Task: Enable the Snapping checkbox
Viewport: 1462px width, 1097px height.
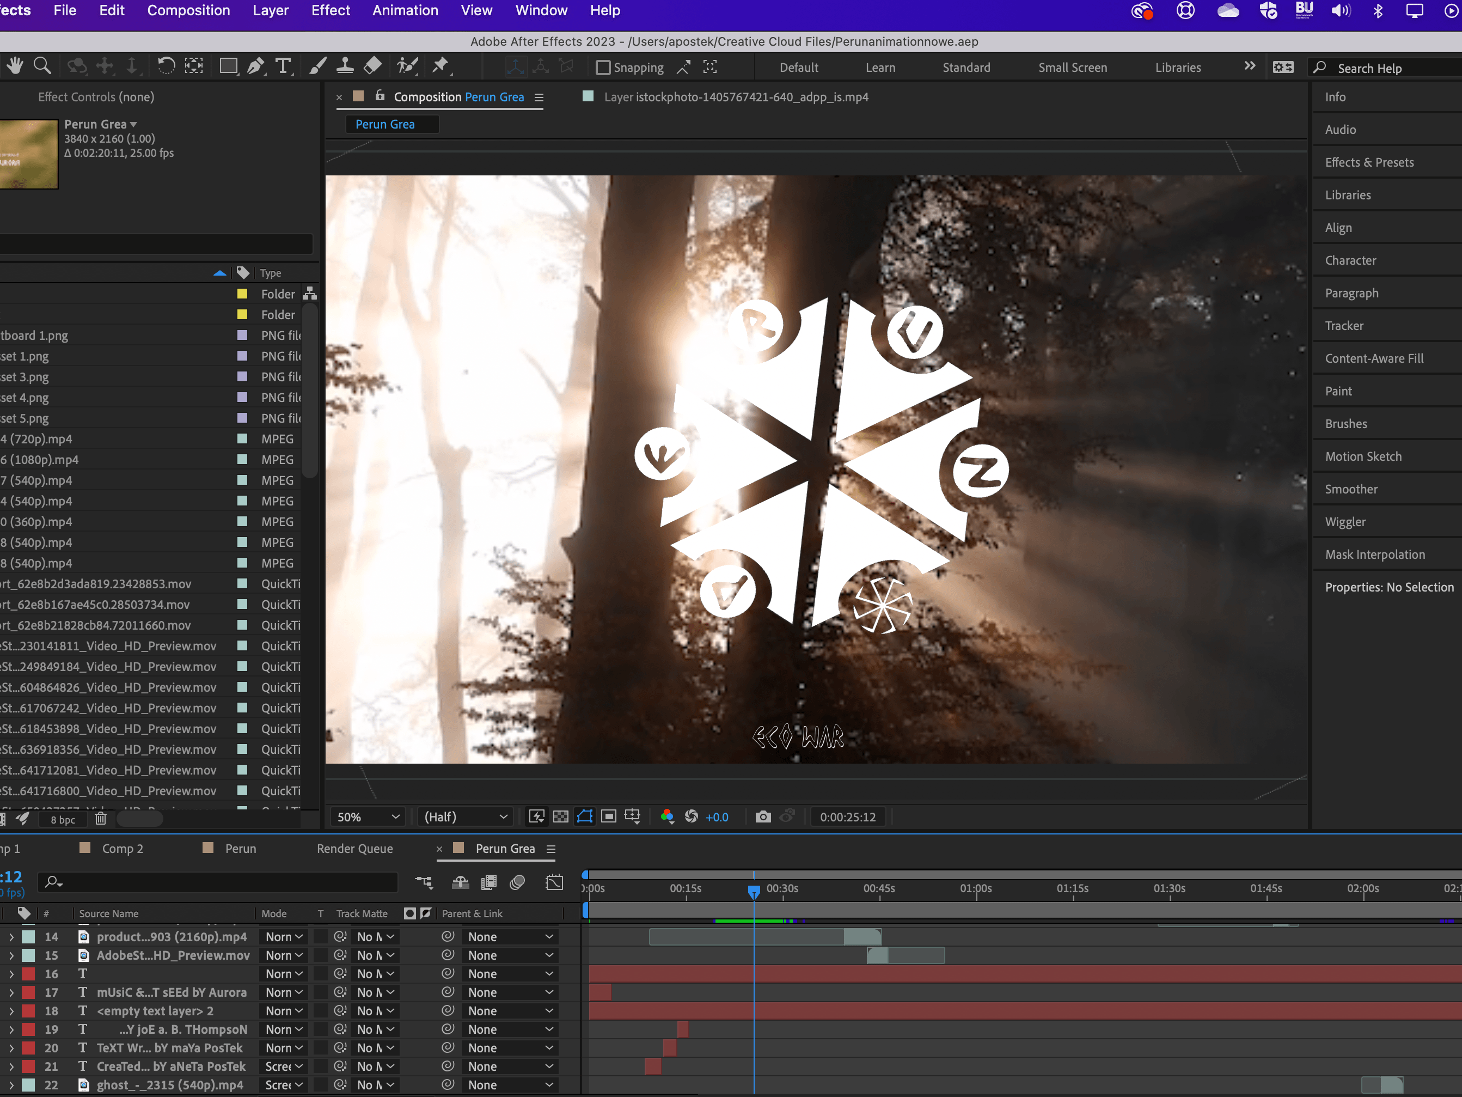Action: pyautogui.click(x=603, y=68)
